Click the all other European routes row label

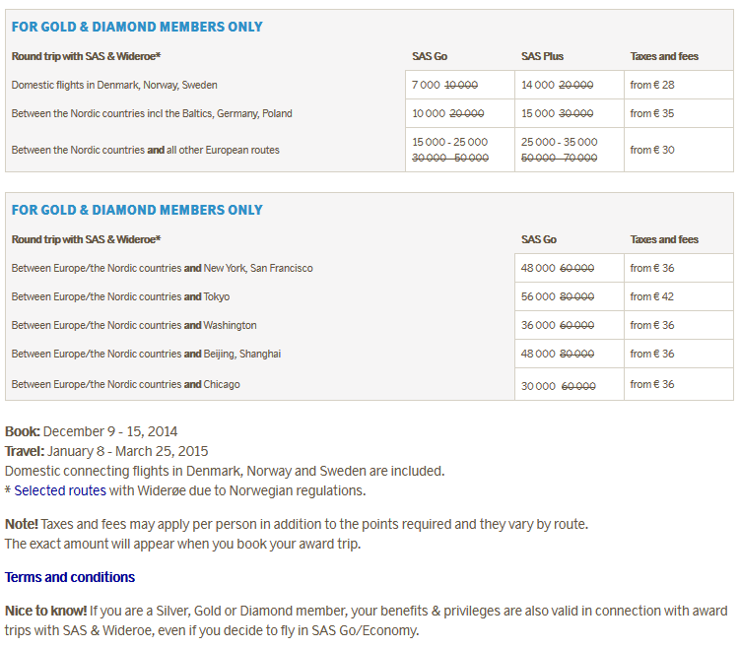[x=146, y=150]
